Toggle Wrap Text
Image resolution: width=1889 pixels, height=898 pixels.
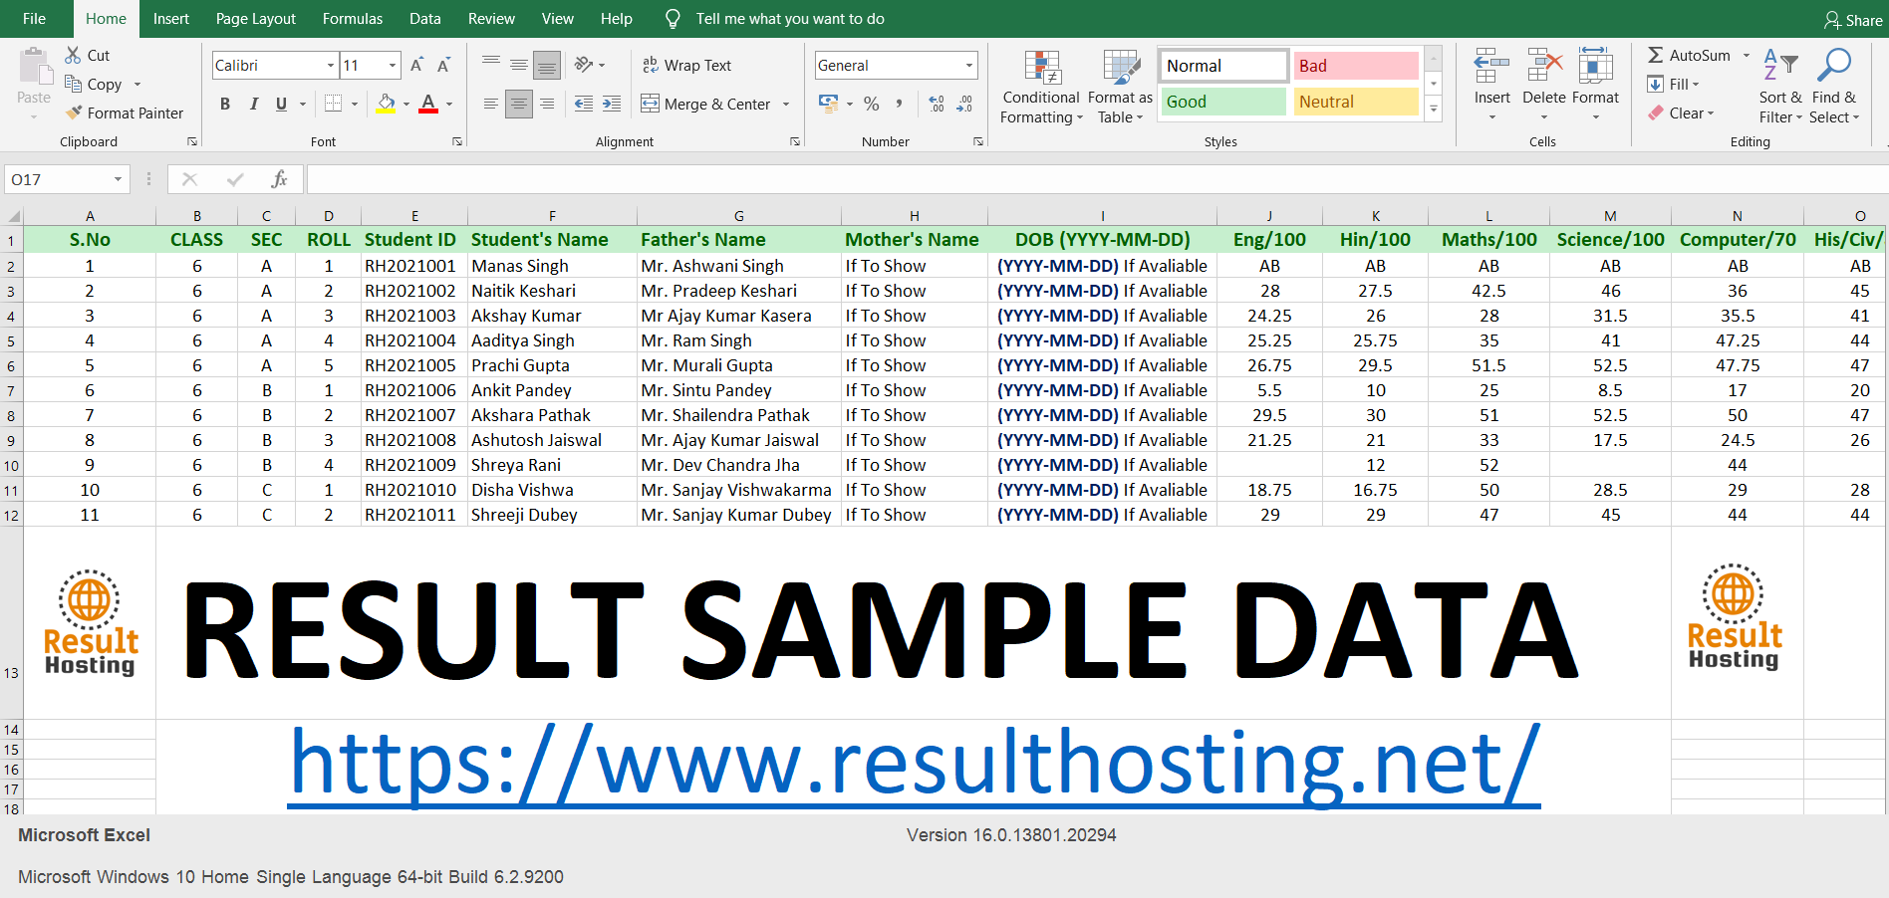coord(686,66)
